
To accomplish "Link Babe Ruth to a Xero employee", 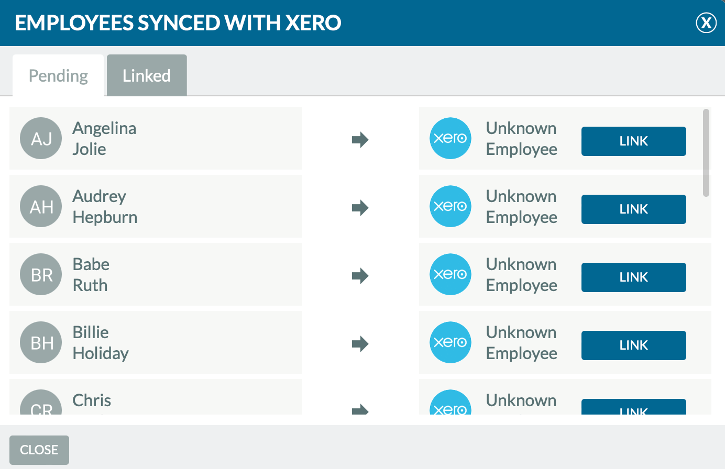I will (x=634, y=277).
